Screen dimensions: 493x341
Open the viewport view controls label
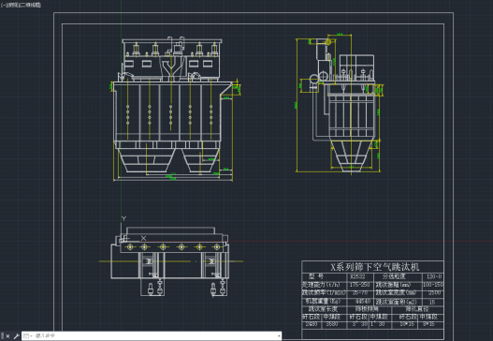[21, 5]
